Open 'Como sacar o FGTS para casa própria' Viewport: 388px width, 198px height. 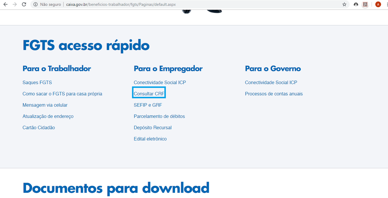pyautogui.click(x=63, y=94)
